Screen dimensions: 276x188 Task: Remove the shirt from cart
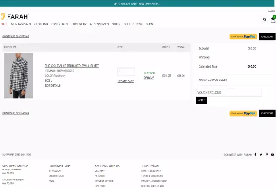pos(149,78)
